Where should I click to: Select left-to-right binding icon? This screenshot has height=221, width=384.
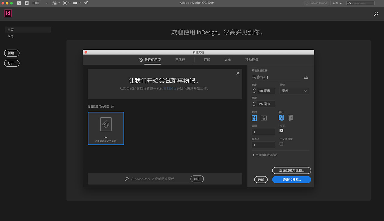(281, 118)
